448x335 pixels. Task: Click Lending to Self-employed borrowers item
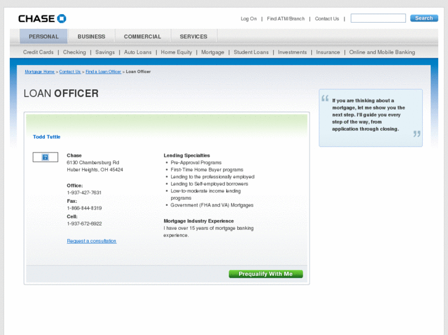(x=210, y=184)
